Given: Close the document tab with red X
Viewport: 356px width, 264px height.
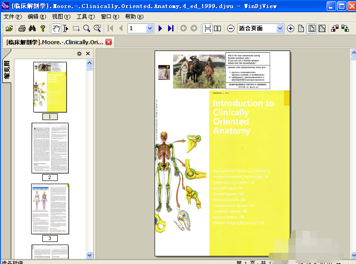Looking at the screenshot, I should click(x=109, y=42).
